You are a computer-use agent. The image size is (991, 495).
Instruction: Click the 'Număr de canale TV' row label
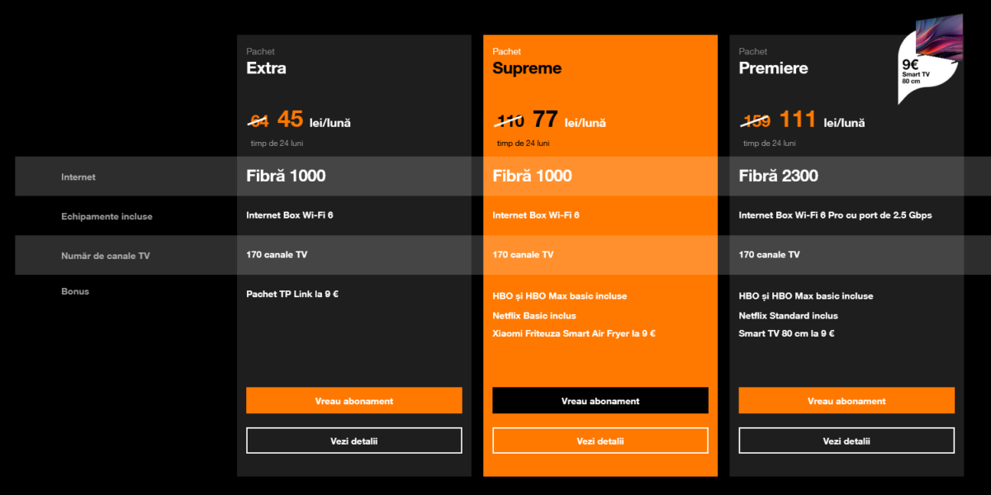pos(105,256)
